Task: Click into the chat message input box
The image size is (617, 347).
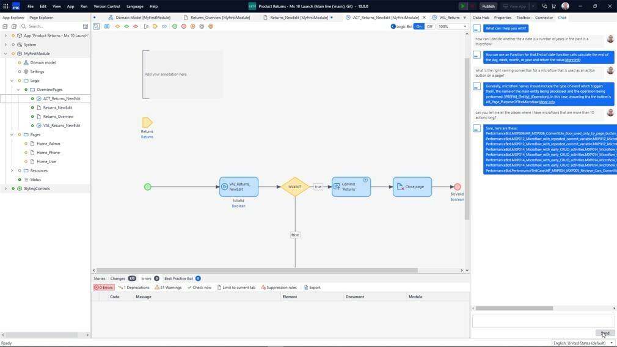Action: 543,321
